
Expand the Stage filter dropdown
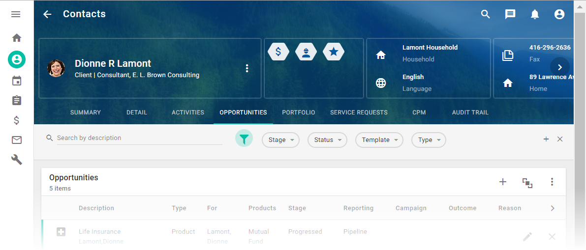pyautogui.click(x=281, y=140)
